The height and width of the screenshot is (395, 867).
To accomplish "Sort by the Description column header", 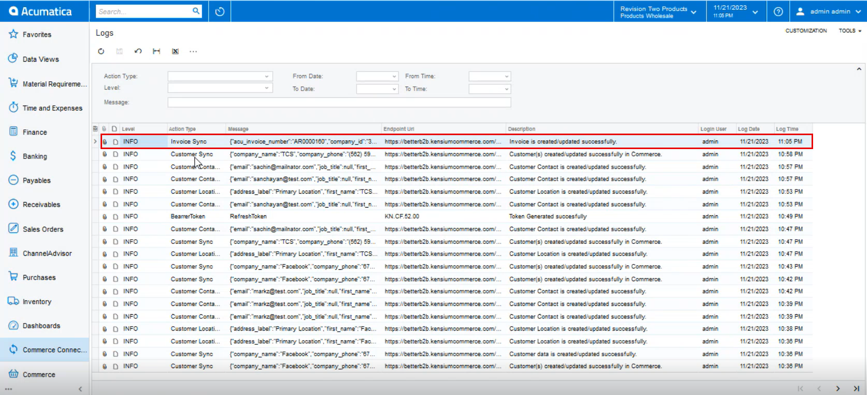I will (522, 129).
